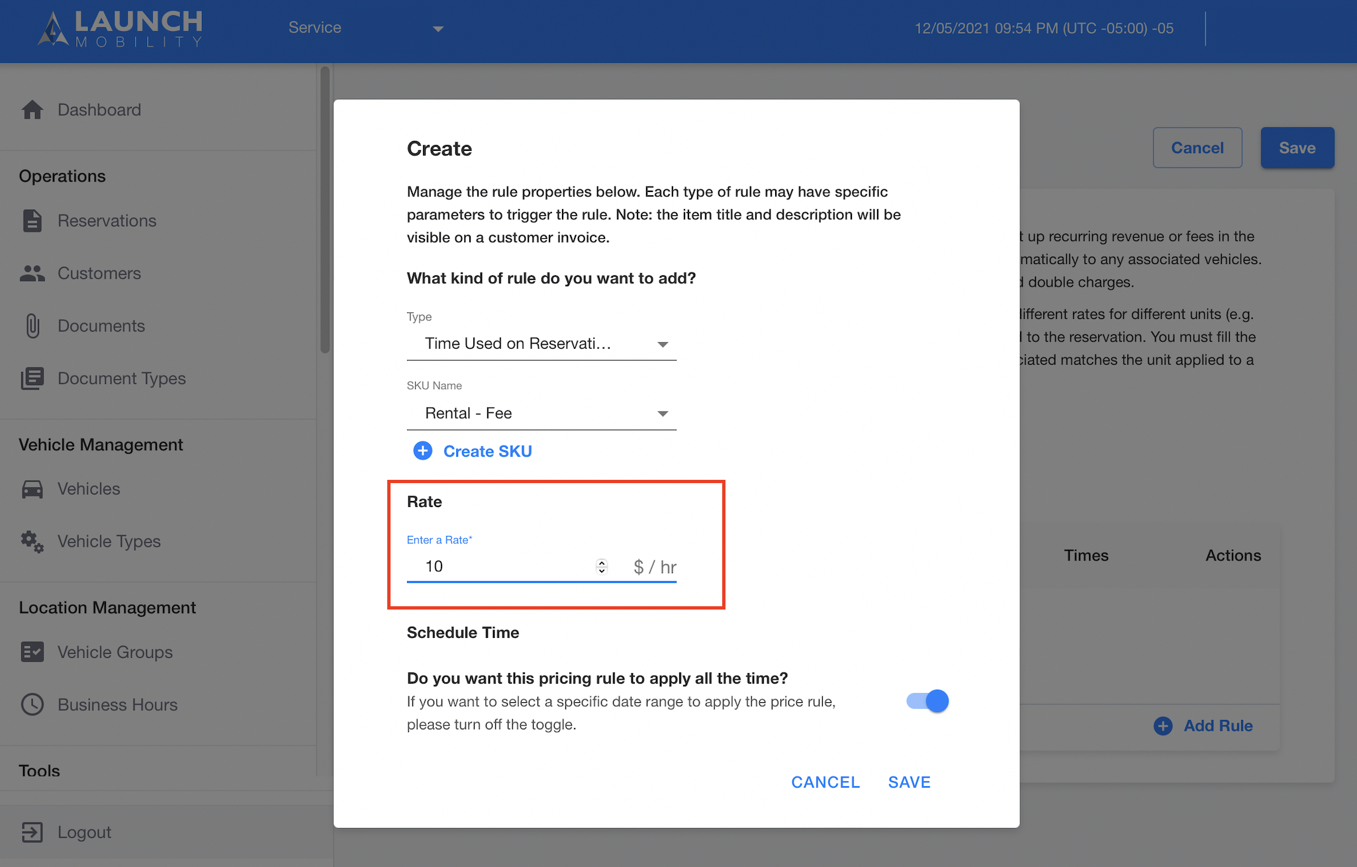The height and width of the screenshot is (867, 1357).
Task: Click the plus icon beside Add Rule
Action: coord(1163,726)
